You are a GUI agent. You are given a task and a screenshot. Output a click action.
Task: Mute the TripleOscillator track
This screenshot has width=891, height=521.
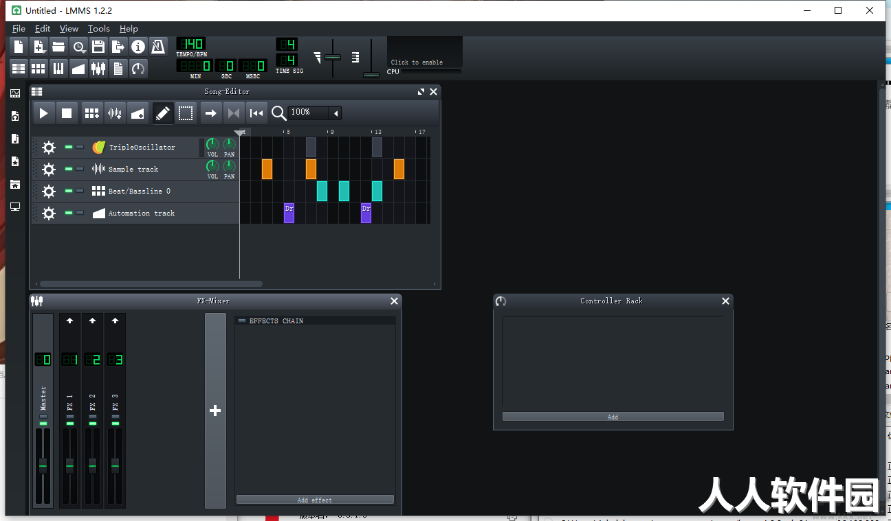pyautogui.click(x=69, y=147)
